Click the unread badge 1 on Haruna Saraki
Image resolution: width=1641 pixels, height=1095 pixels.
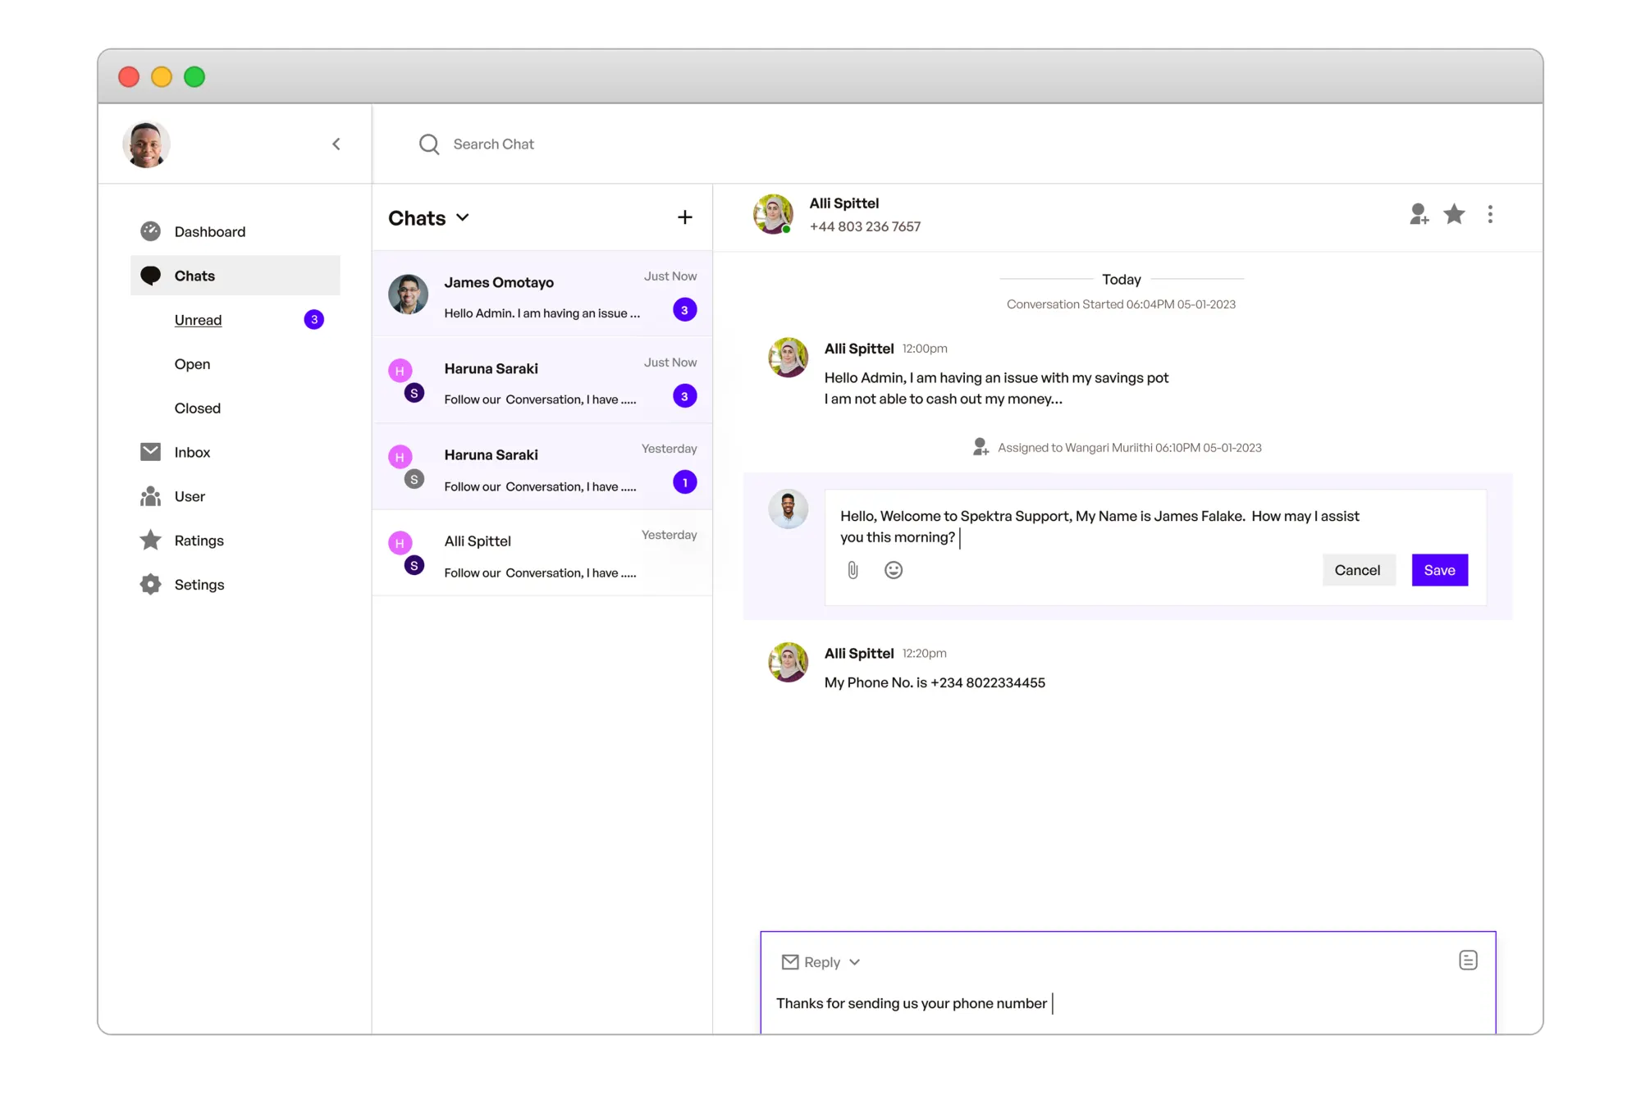(685, 482)
